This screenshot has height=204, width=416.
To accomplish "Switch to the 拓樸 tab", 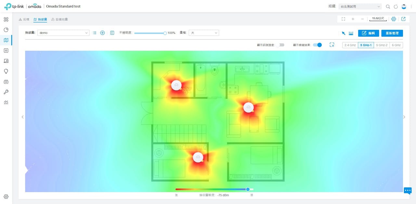I will pos(24,19).
